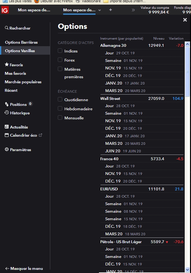The image size is (191, 273).
Task: Select EUR/USD Semaine 08 NOV. 19 option
Action: (x=142, y=211)
